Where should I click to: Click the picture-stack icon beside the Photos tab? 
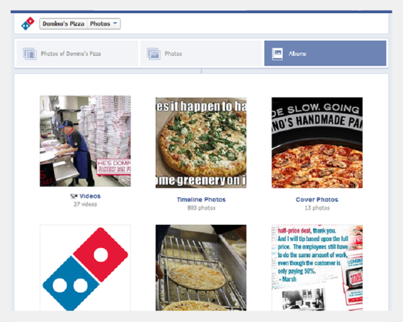154,54
